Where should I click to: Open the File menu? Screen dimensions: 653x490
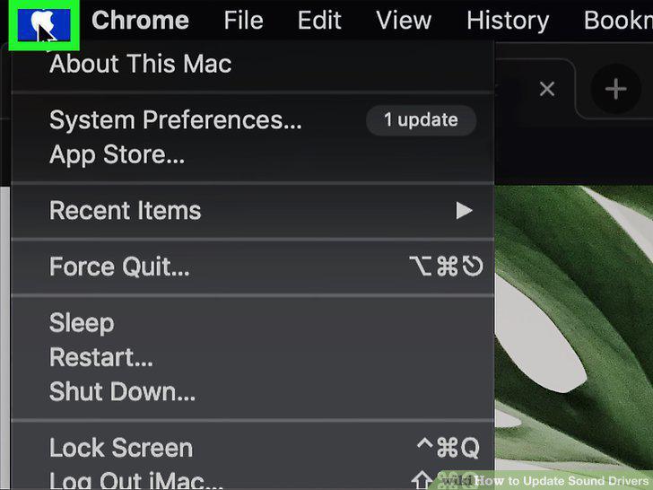(x=243, y=20)
